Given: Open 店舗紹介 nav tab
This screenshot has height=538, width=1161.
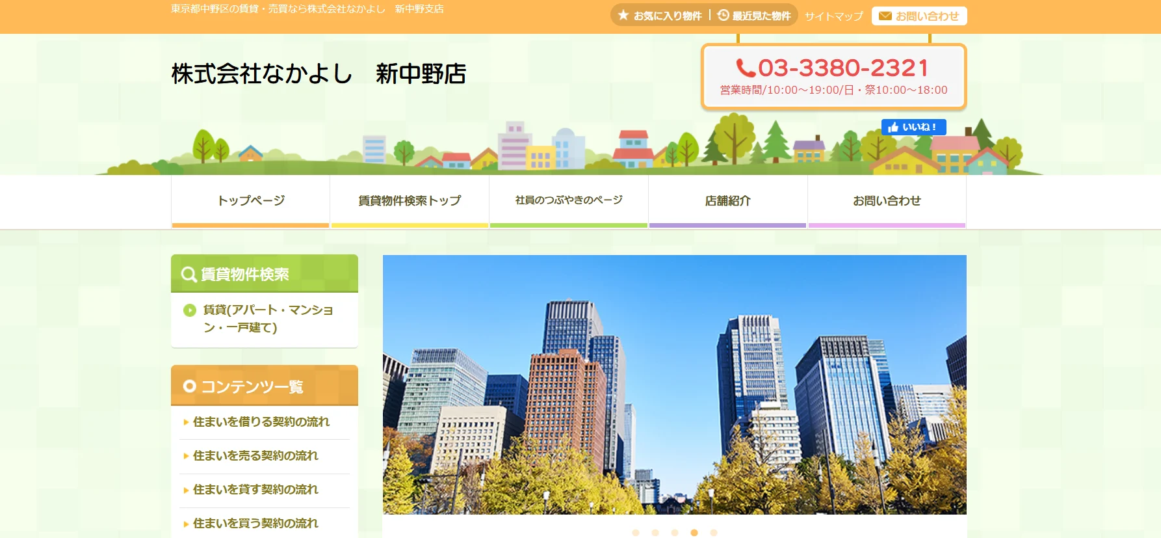Looking at the screenshot, I should click(x=727, y=201).
